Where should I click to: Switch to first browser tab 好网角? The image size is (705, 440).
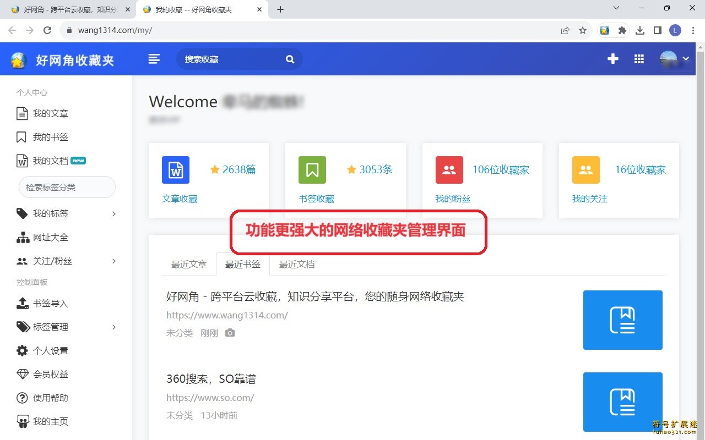coord(70,9)
